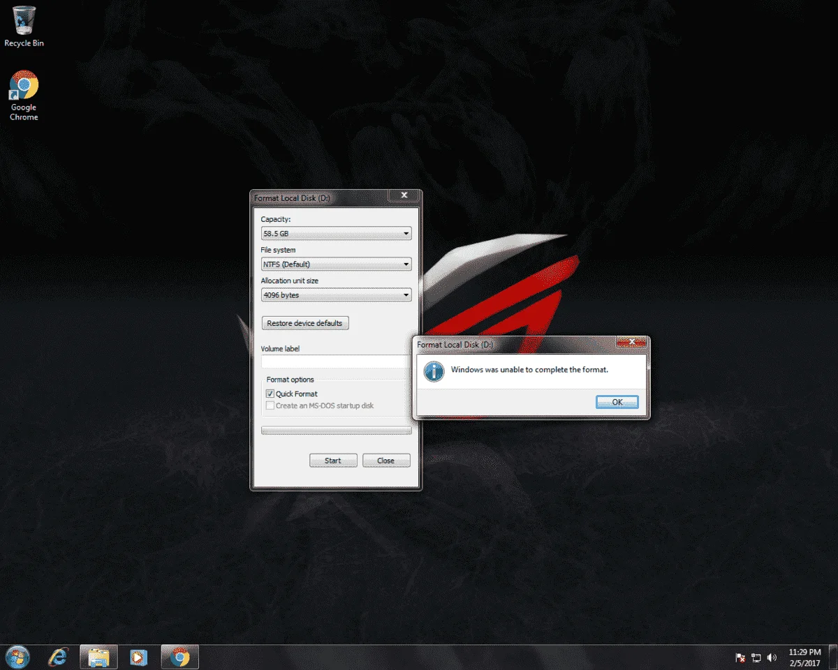Click Create an MS-DOS startup disk checkbox
This screenshot has height=670, width=838.
pyautogui.click(x=270, y=405)
